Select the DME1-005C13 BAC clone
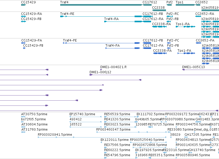The height and width of the screenshot is (159, 219). pyautogui.click(x=200, y=70)
